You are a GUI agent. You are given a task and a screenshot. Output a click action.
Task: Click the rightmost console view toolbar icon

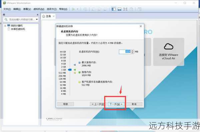click(139, 9)
